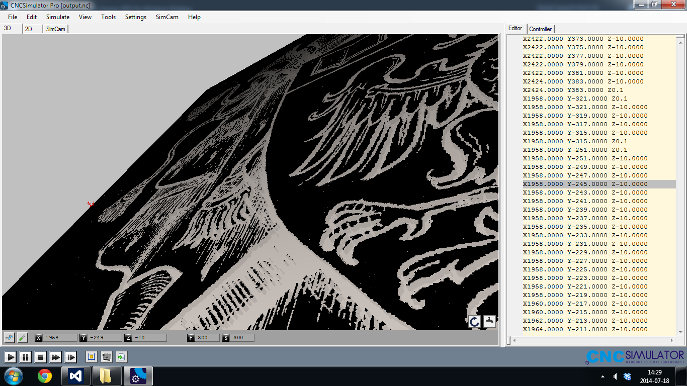
Task: Open the View menu
Action: tap(85, 17)
